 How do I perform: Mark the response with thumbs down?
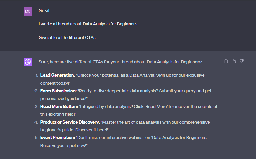(242, 61)
